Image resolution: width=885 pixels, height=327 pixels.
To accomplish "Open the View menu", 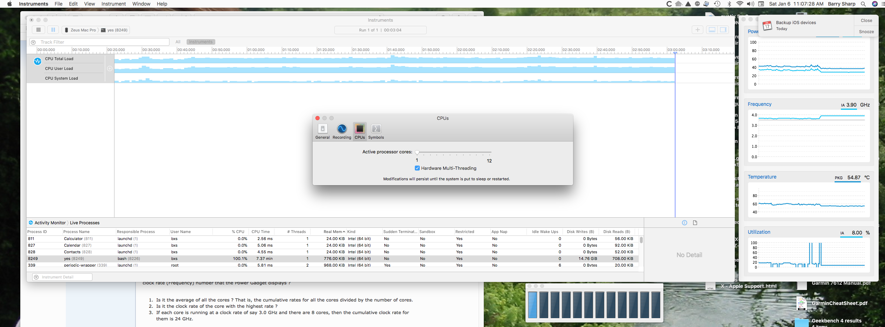I will coord(89,4).
